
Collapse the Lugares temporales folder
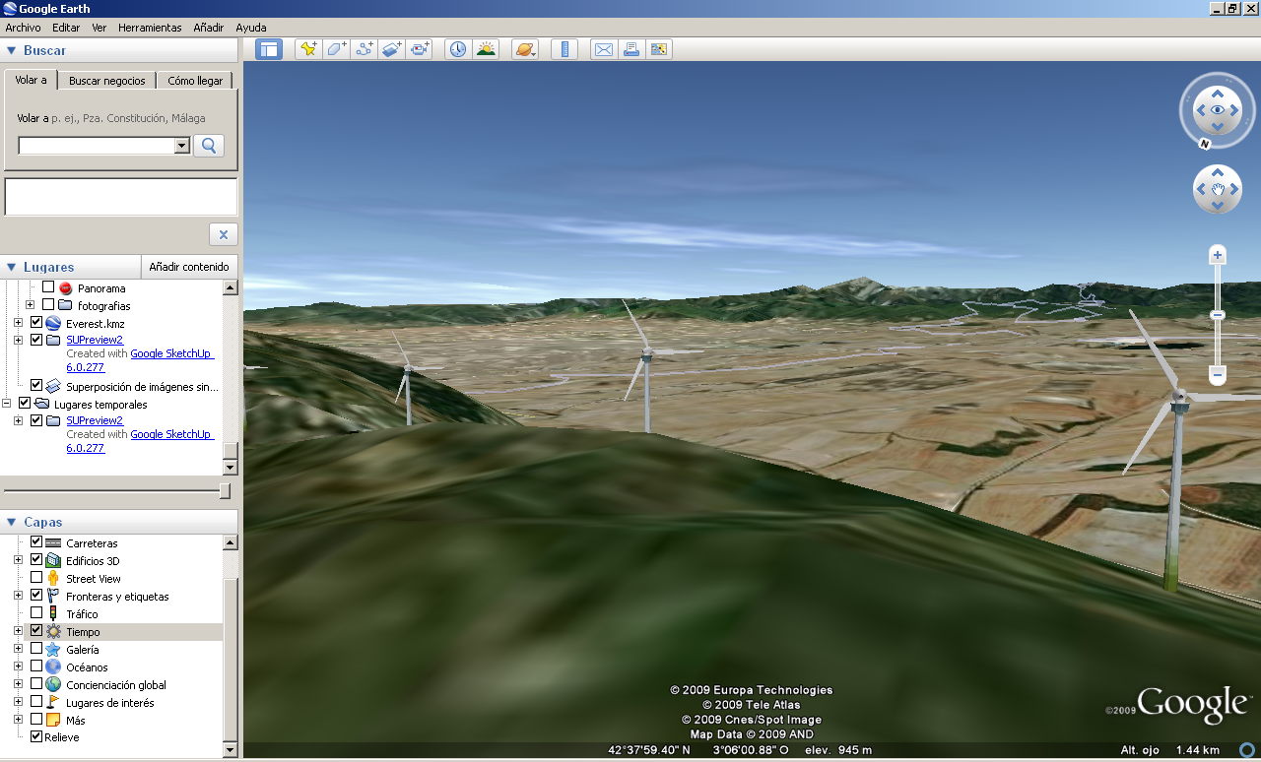[9, 403]
